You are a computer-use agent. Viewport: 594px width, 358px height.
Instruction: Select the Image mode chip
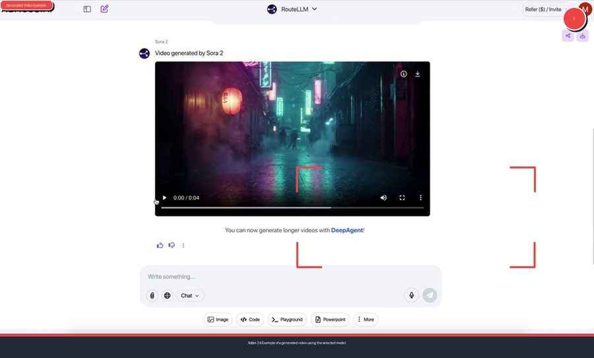218,320
